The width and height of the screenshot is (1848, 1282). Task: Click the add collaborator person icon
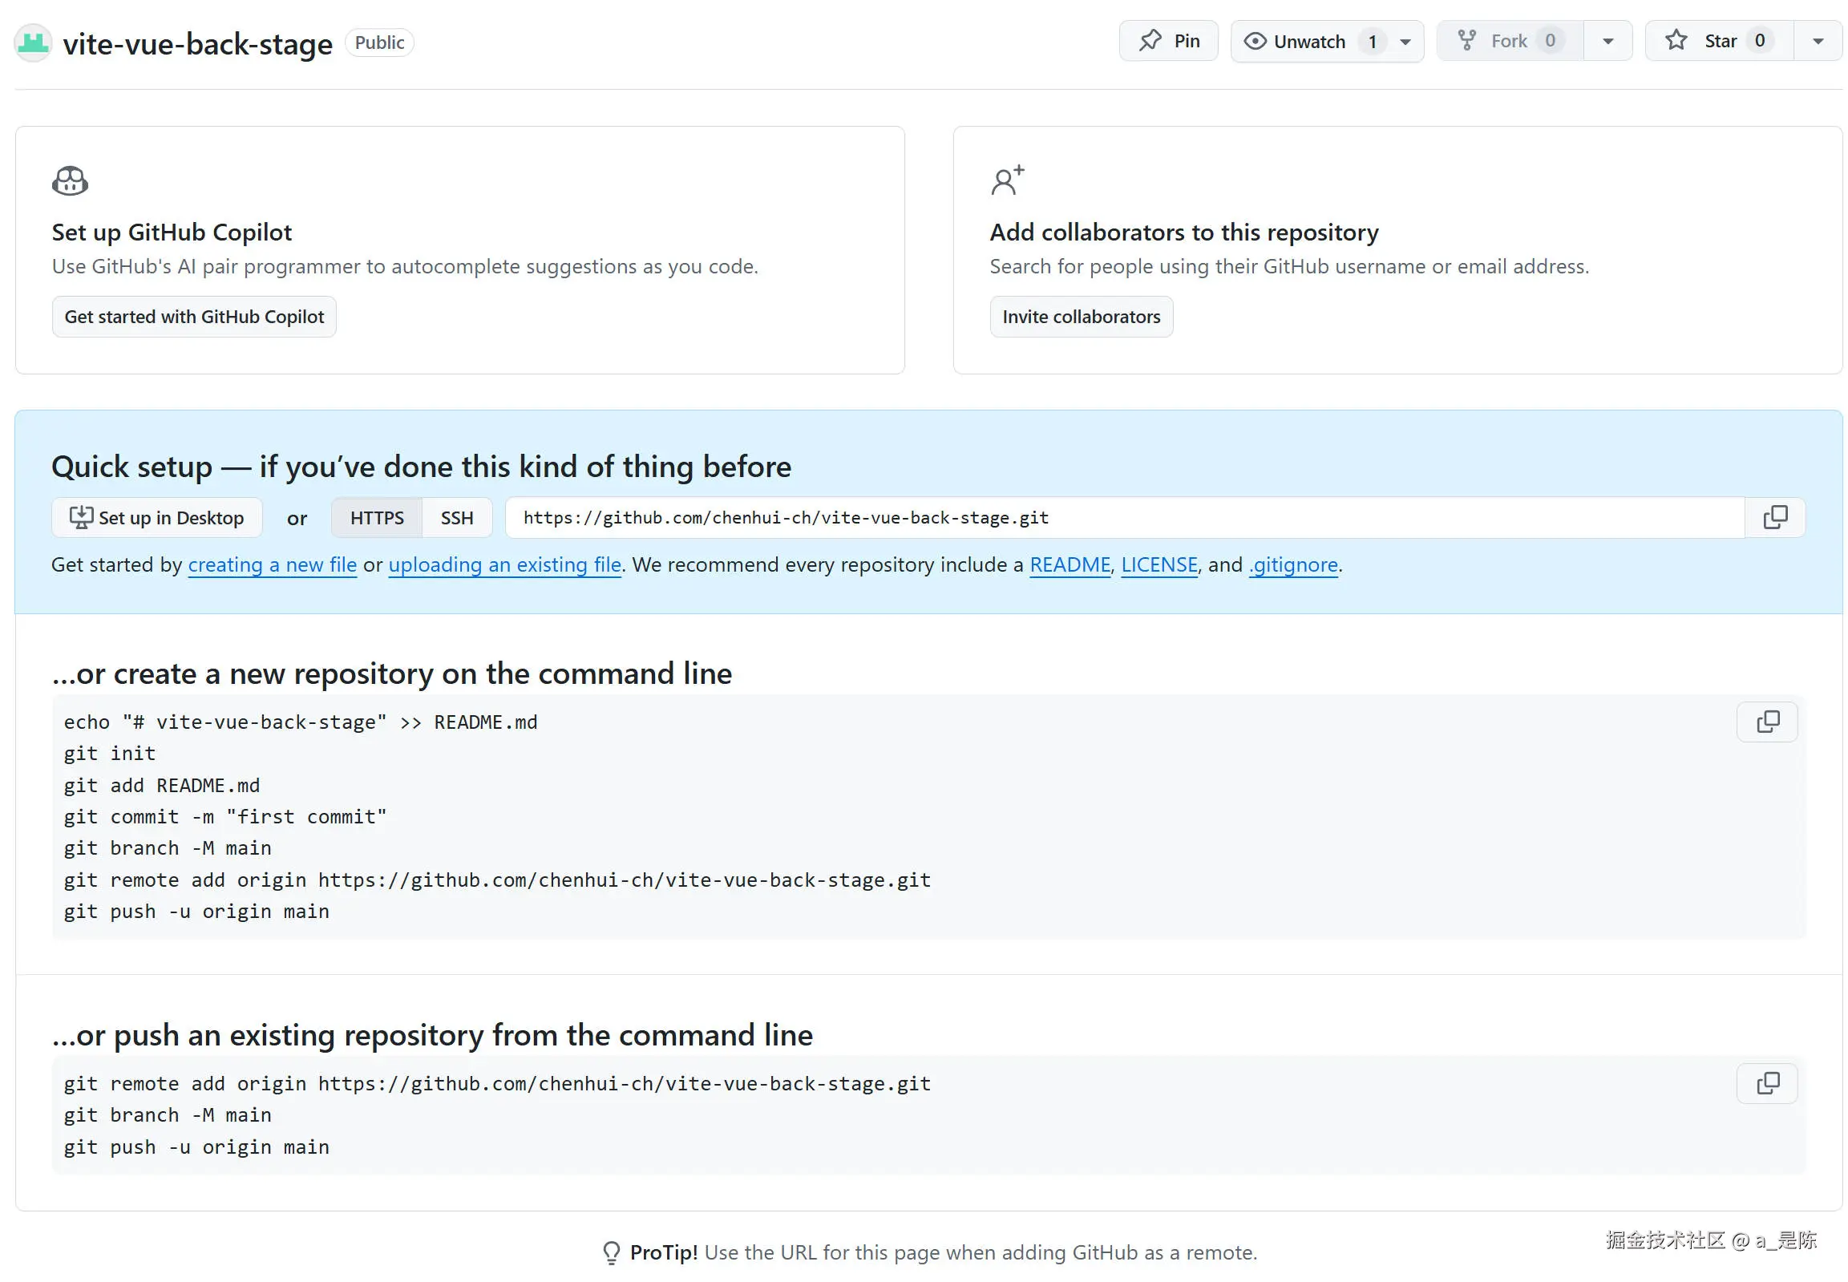[x=1006, y=180]
